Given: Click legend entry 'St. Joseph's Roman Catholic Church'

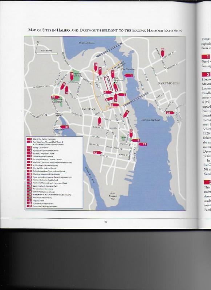Looking at the screenshot, I should pyautogui.click(x=44, y=159).
